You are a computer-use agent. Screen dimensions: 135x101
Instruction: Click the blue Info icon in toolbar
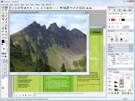(x=65, y=8)
